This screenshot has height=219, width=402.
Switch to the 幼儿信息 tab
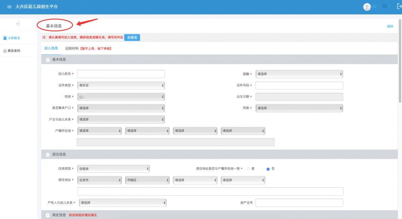click(x=51, y=48)
